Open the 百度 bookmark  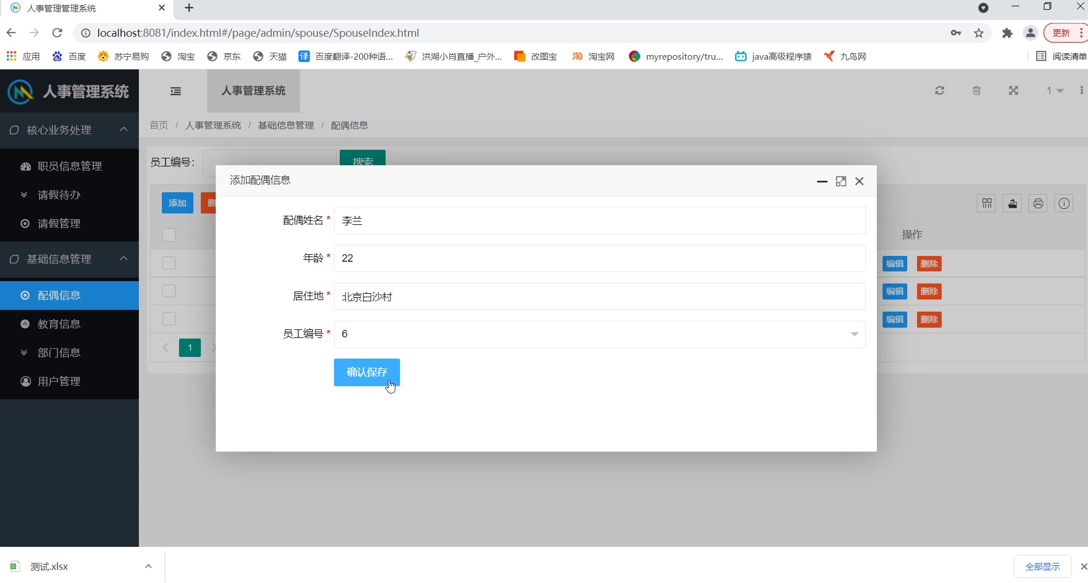[x=69, y=56]
